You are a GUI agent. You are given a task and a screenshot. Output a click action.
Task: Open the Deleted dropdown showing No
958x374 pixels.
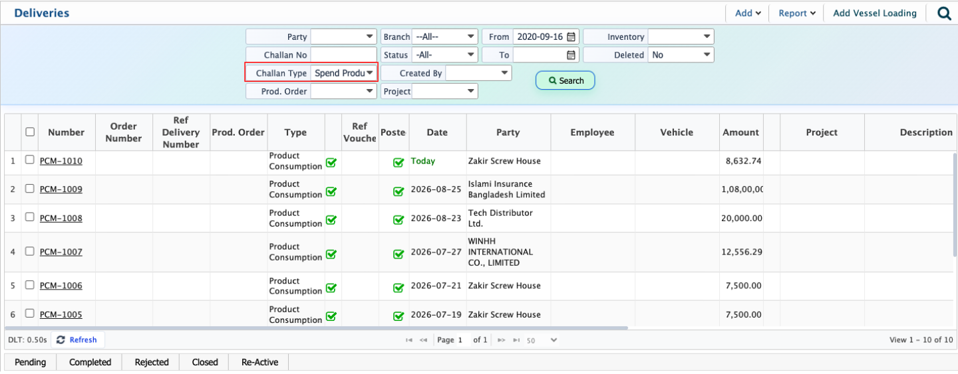pyautogui.click(x=681, y=55)
